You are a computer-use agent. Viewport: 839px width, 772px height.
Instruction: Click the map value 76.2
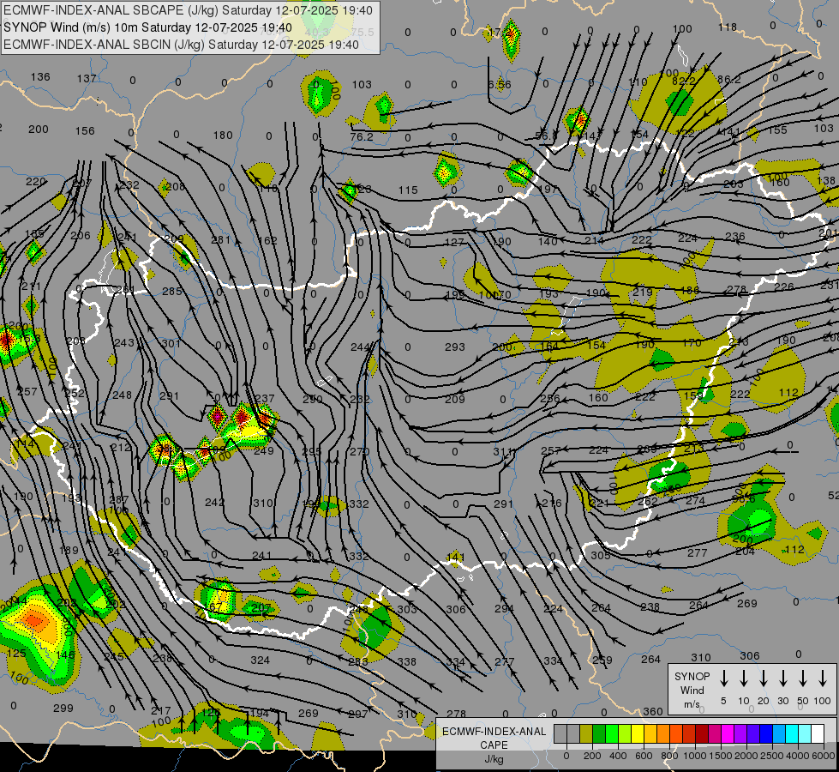point(361,137)
